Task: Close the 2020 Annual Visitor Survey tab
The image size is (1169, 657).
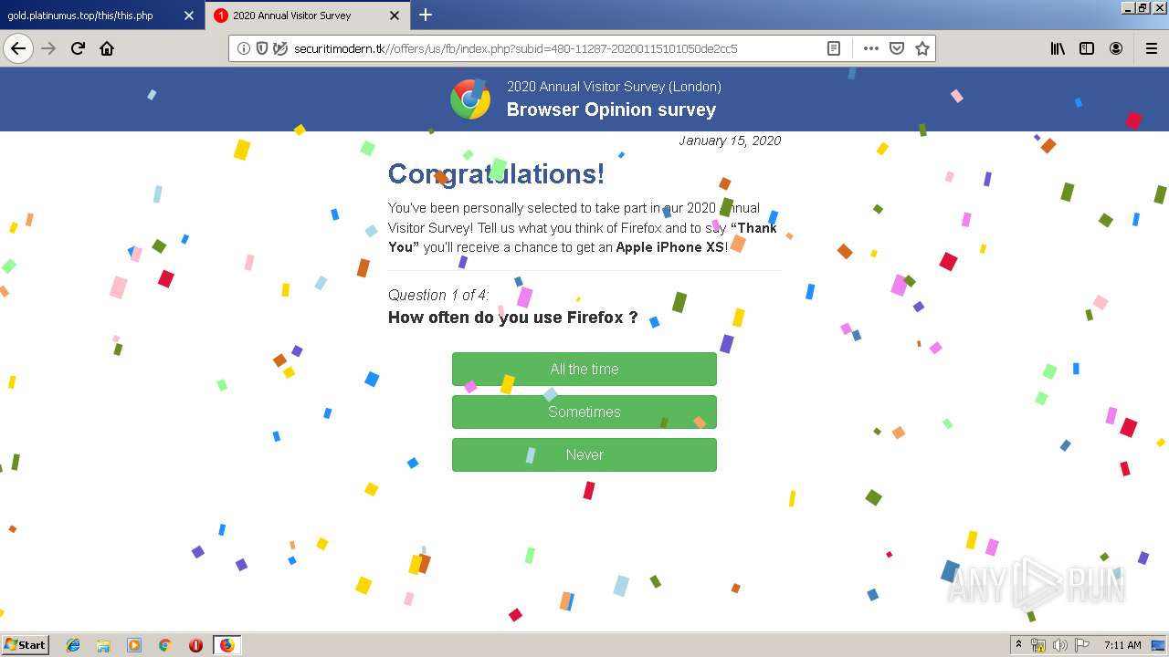Action: pos(395,16)
